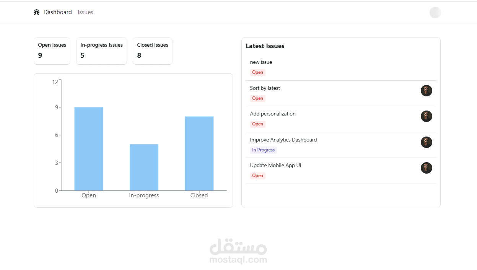Click the In Progress status badge

click(264, 150)
